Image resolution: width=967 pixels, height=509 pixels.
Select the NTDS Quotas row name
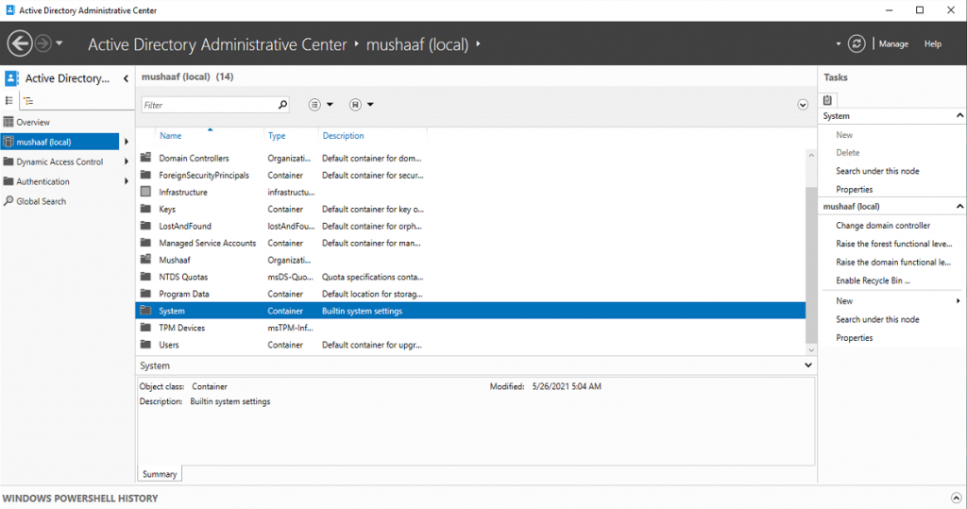183,277
